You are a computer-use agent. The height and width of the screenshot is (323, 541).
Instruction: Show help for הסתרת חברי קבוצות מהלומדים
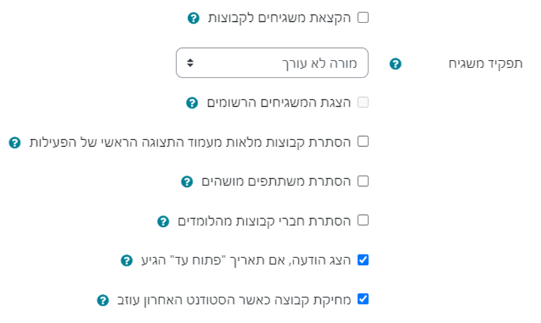(163, 221)
